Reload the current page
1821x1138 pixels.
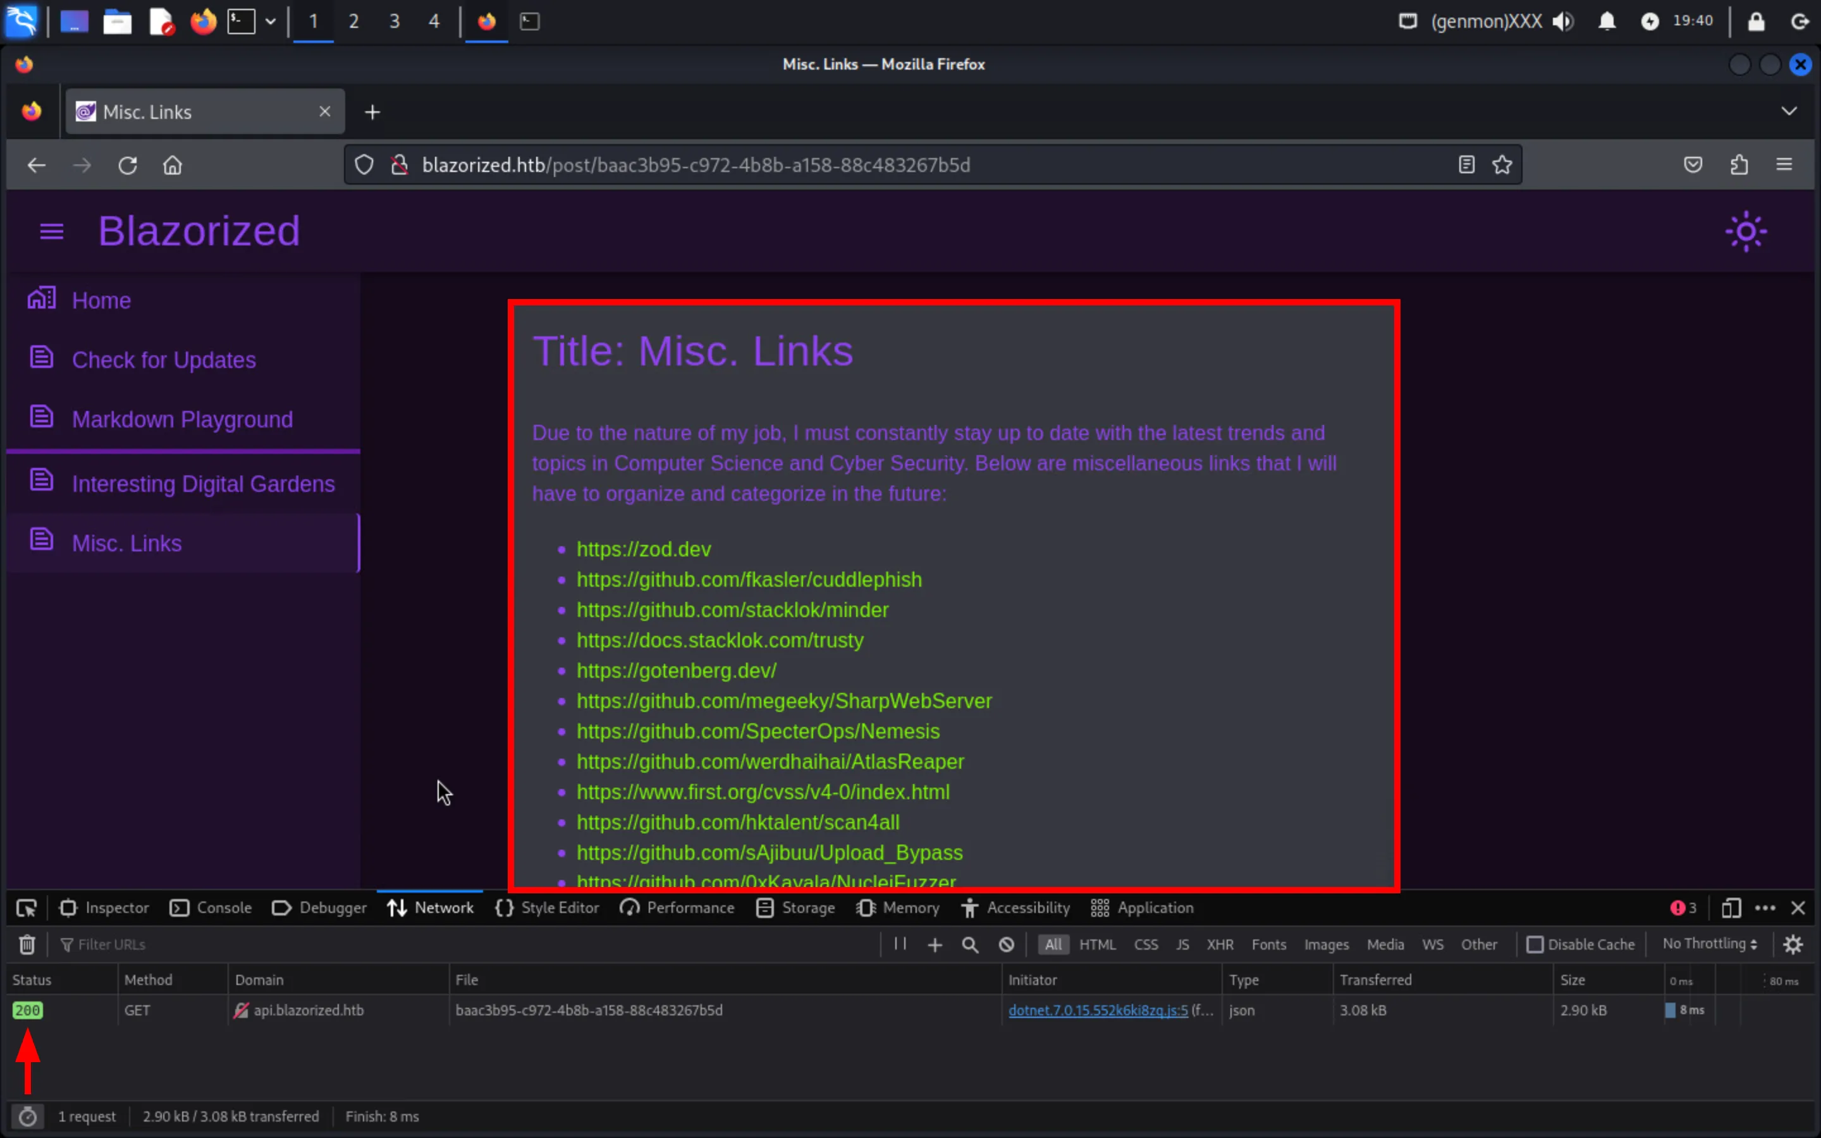[127, 165]
